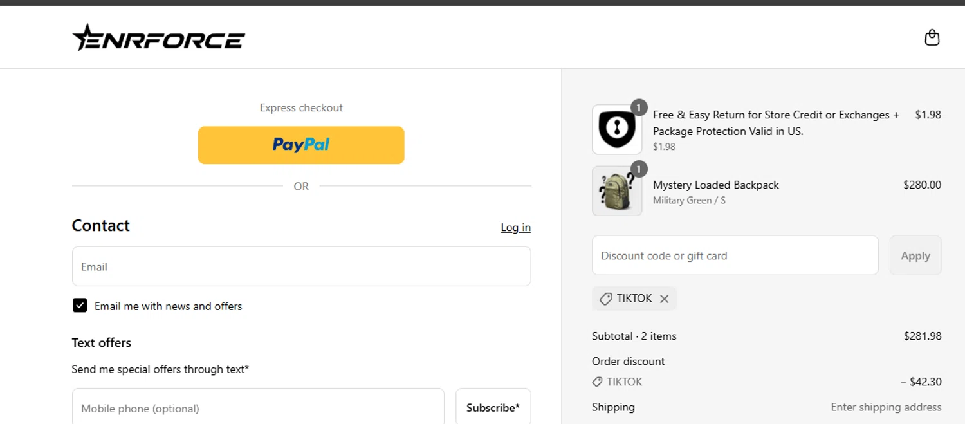Open the package protection shield thumbnail
This screenshot has width=965, height=424.
click(x=617, y=129)
